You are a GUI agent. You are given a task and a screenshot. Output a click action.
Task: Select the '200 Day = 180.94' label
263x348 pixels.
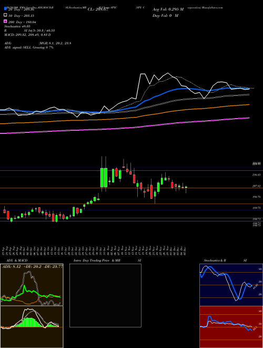point(22,22)
